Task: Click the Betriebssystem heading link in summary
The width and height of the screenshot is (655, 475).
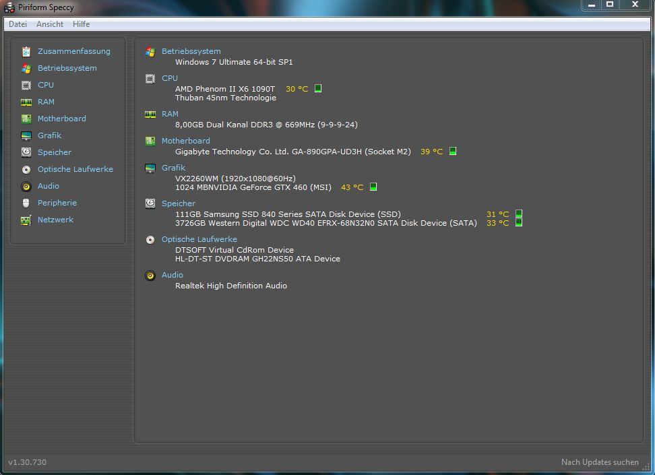Action: (191, 51)
